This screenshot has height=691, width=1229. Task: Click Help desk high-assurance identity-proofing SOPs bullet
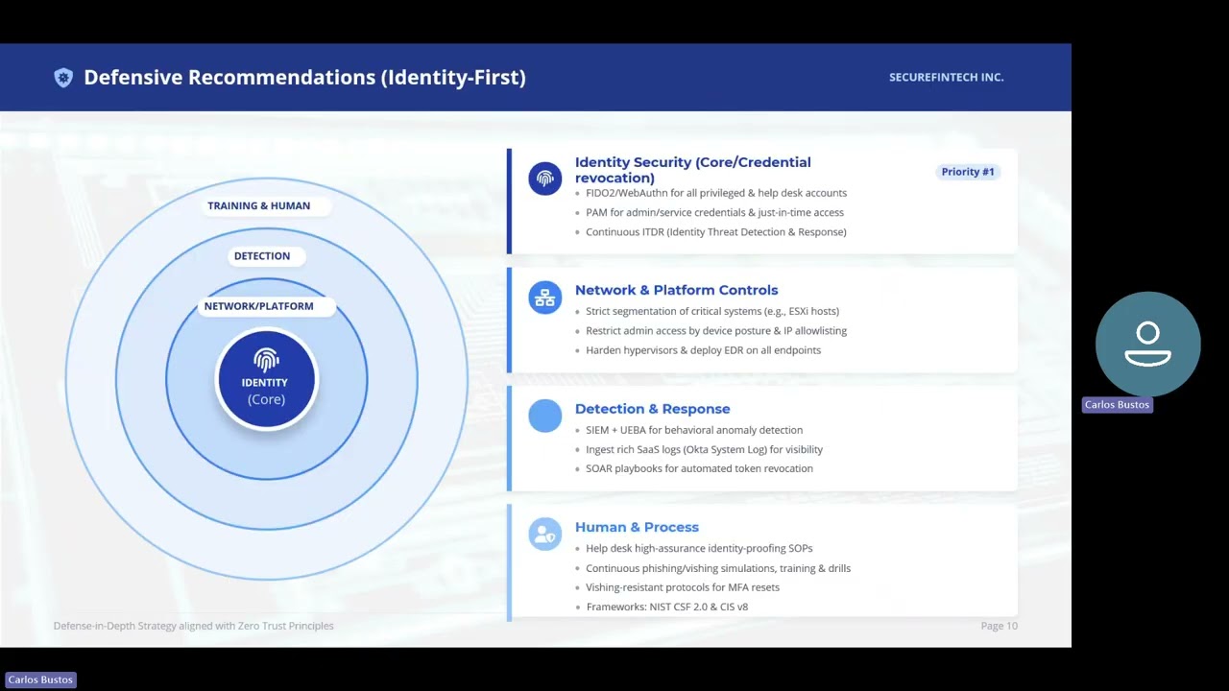[699, 548]
